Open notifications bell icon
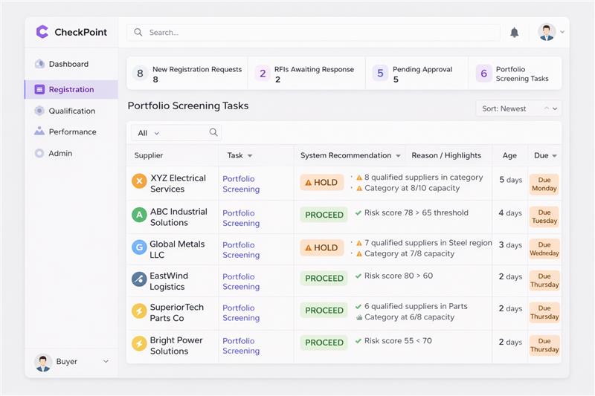 (x=514, y=33)
